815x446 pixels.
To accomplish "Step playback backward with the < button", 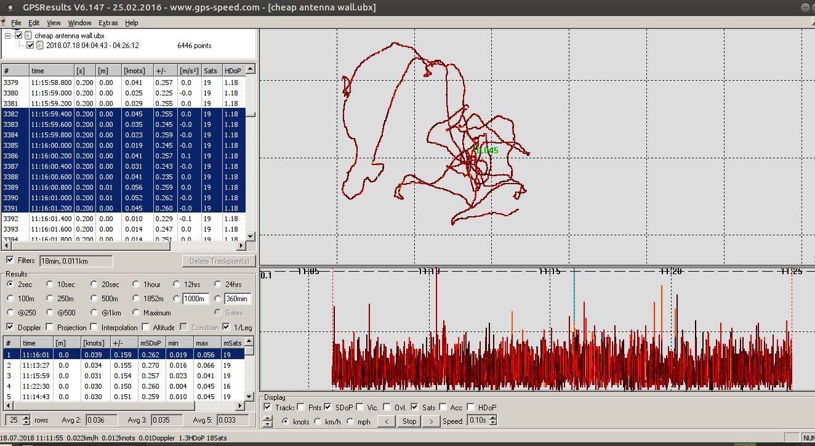I will 386,421.
